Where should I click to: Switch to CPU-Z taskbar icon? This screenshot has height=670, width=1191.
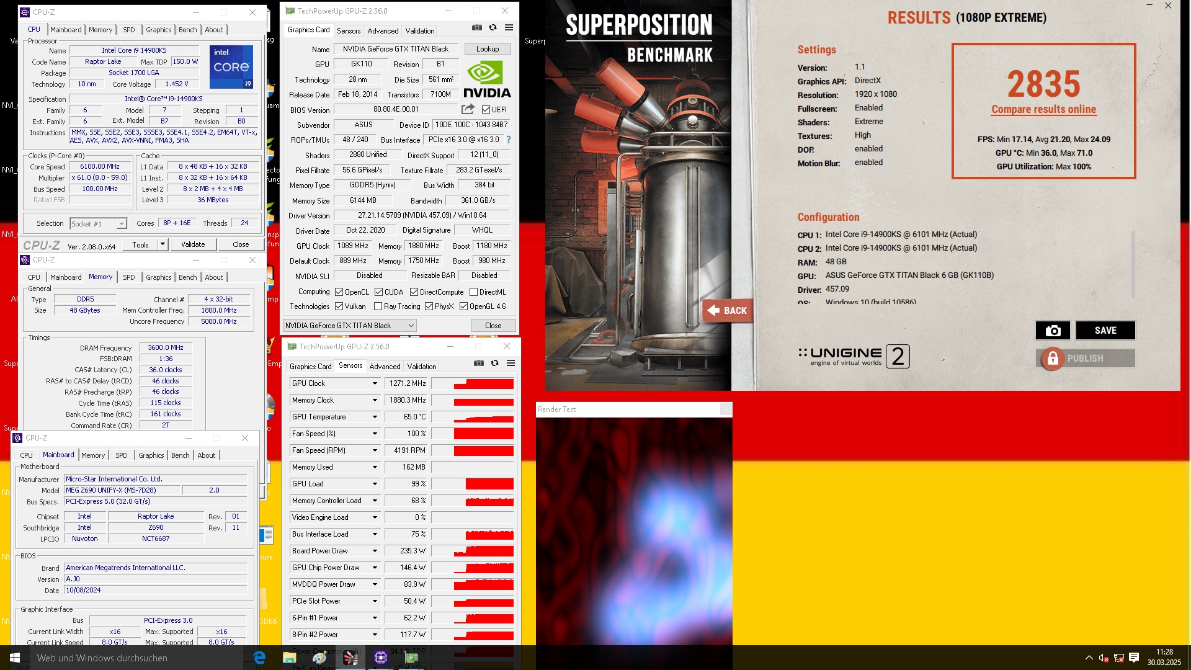click(x=380, y=658)
